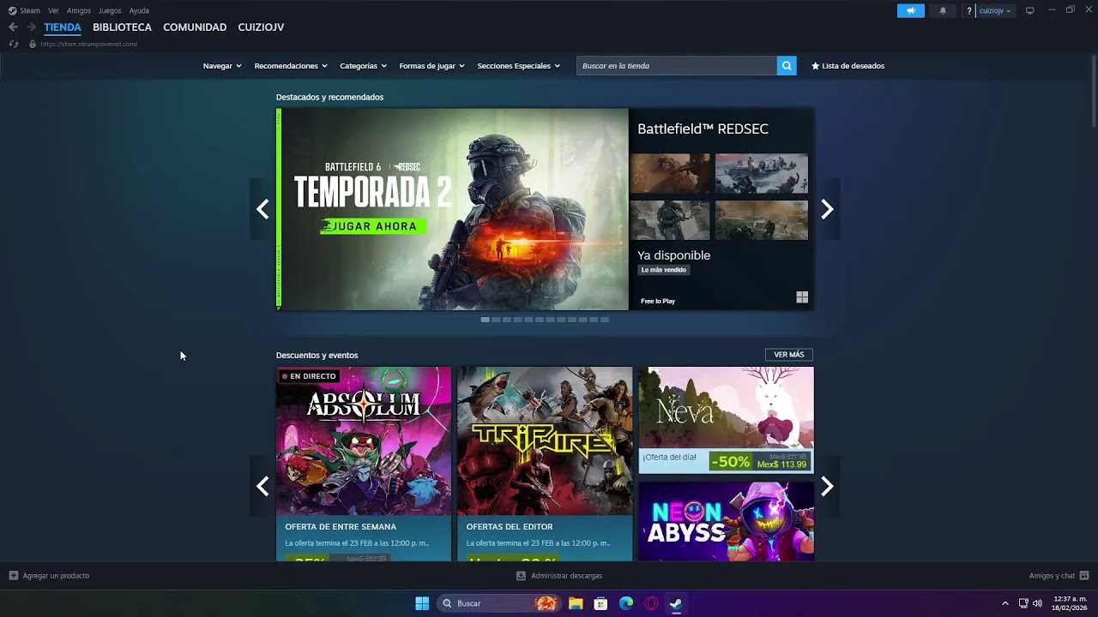Open the volume tray icon
Image resolution: width=1098 pixels, height=617 pixels.
pos(1038,603)
